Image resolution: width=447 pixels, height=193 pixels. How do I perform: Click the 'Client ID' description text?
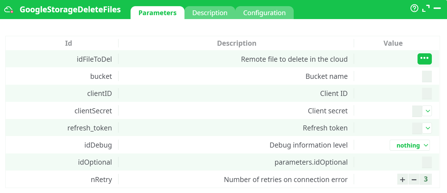[x=334, y=93]
